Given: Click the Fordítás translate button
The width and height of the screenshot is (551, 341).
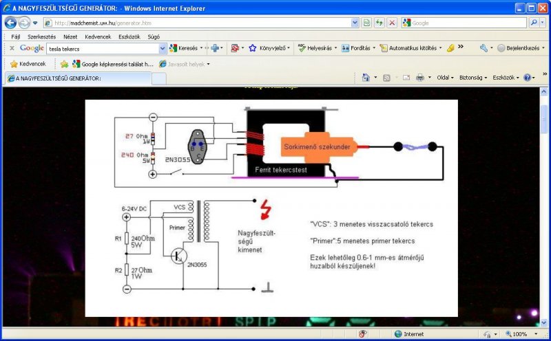Looking at the screenshot, I should coord(358,48).
